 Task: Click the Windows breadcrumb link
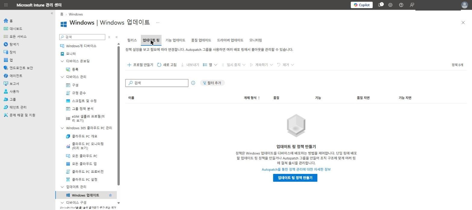tap(76, 14)
